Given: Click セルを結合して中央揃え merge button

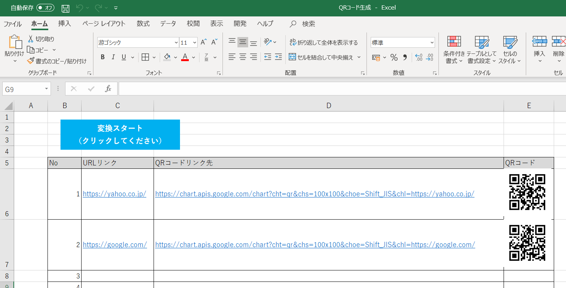Looking at the screenshot, I should [321, 57].
